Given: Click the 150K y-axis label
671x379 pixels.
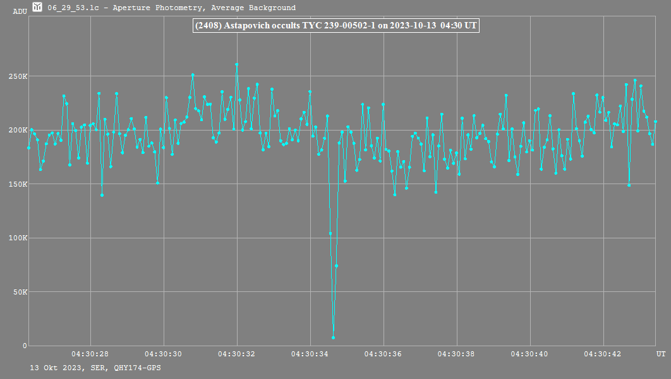Looking at the screenshot, I should tap(17, 184).
